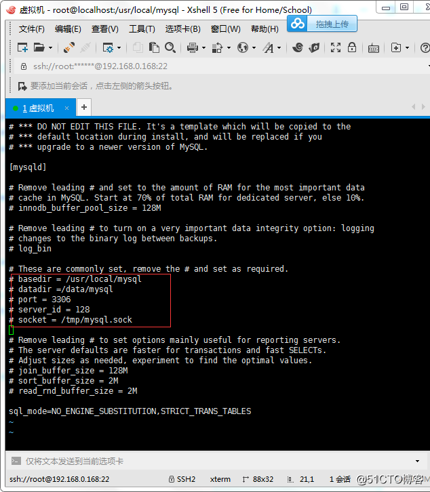
Task: Open the 查看(V) menu
Action: coord(104,29)
